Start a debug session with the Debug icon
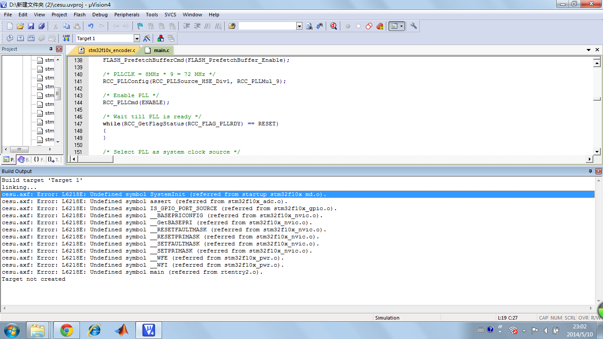Screen dimensions: 603x339 334,26
